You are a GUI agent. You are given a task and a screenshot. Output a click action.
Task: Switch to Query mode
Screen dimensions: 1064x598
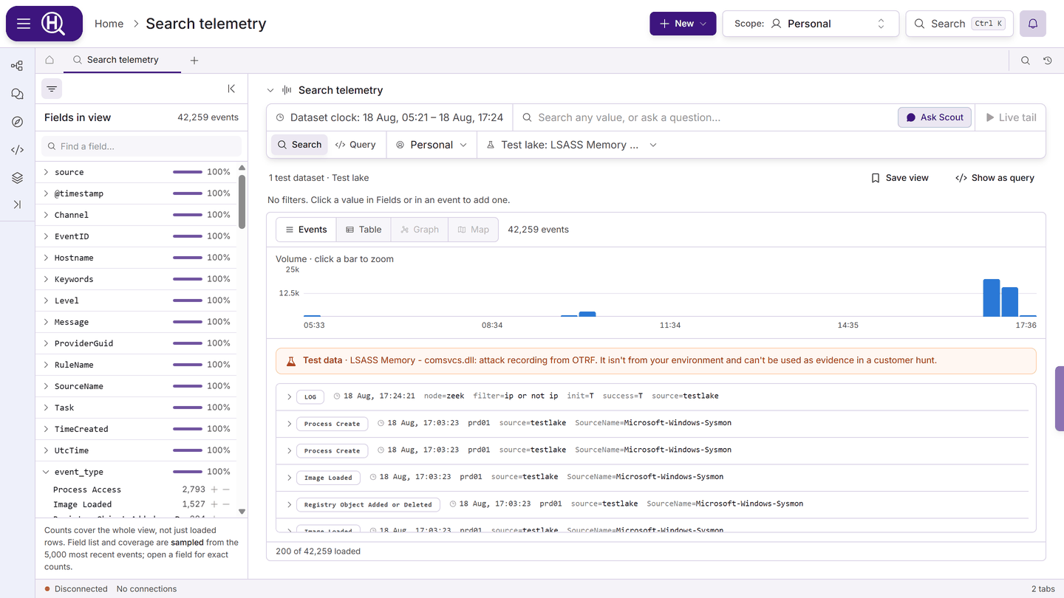tap(355, 145)
